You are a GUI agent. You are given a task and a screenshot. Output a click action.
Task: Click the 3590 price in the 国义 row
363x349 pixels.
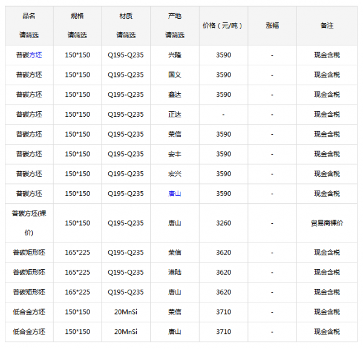tap(224, 75)
